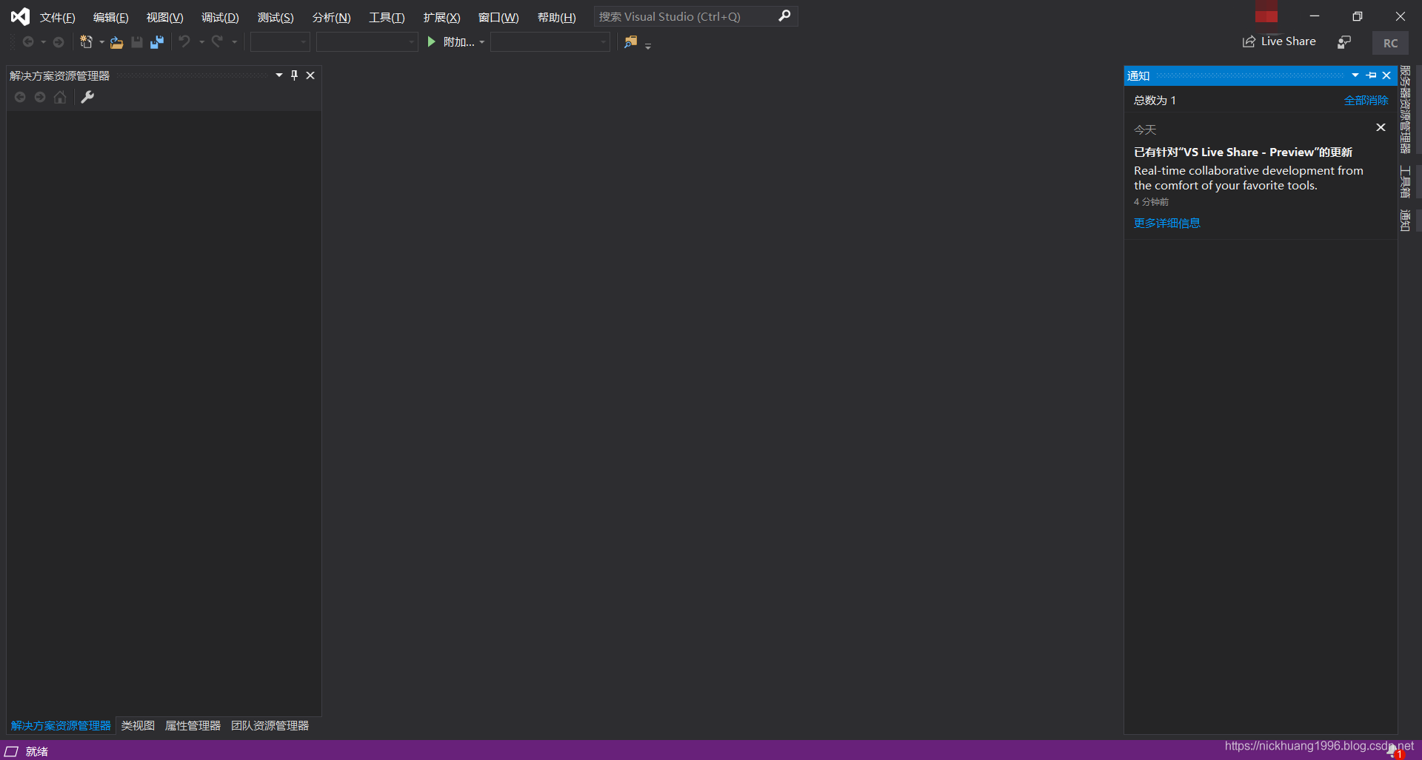Click the wrench Properties icon in 解决方案资源管理器
Screen dimensions: 1422x760
pos(87,97)
